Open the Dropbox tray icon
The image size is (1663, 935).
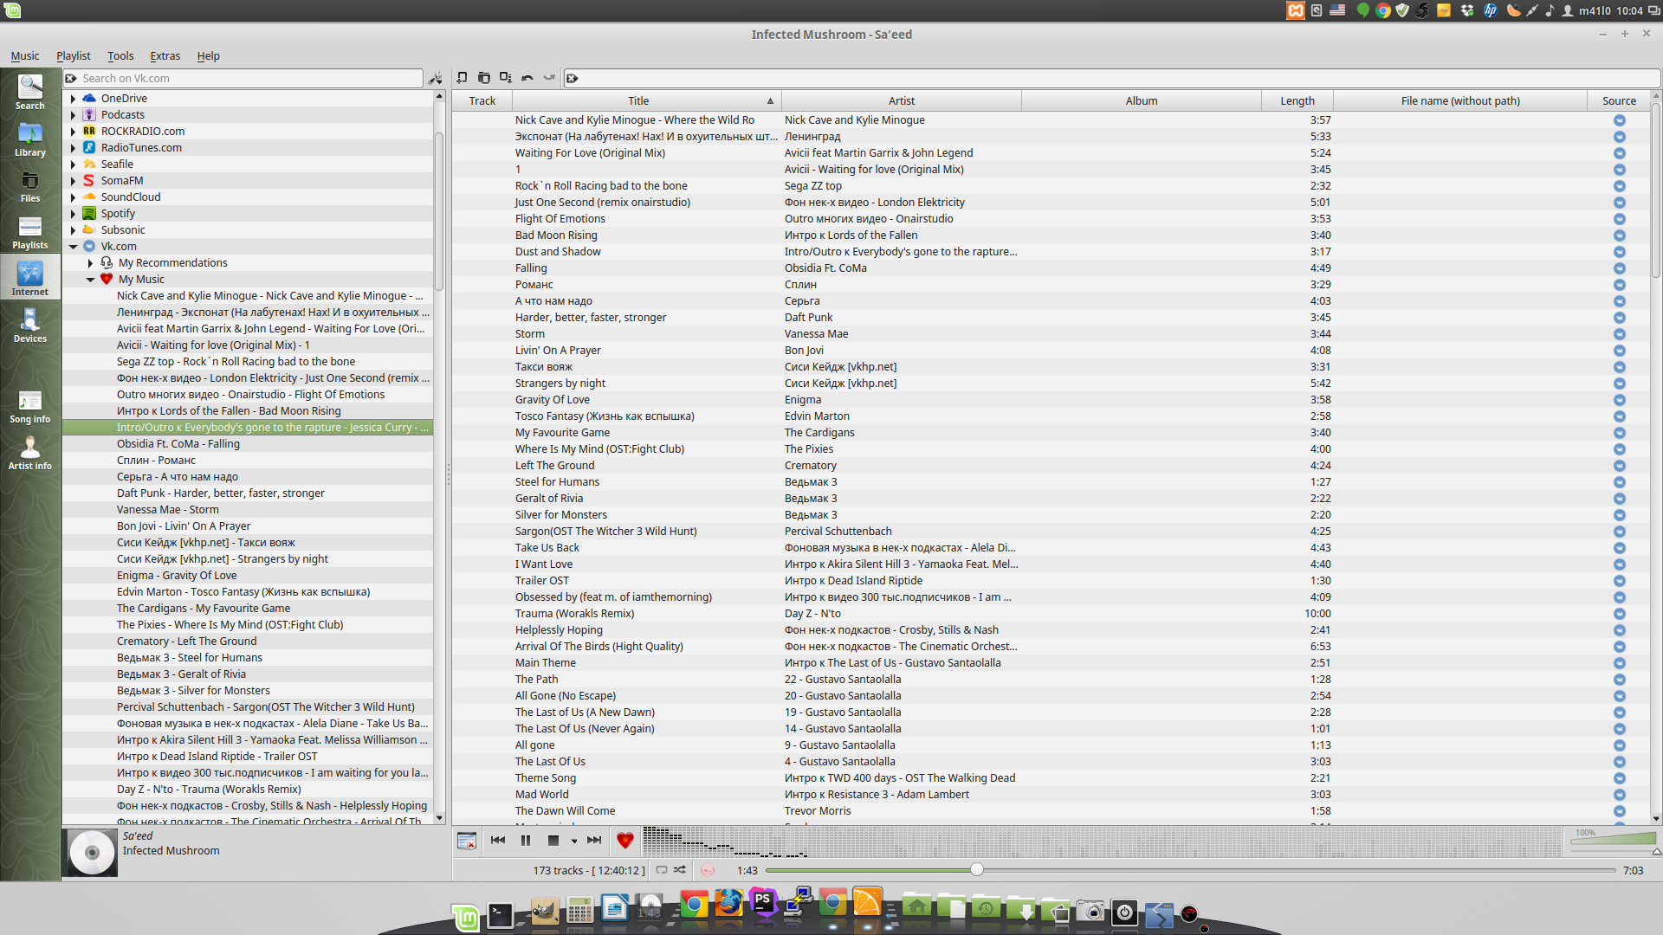point(1467,10)
